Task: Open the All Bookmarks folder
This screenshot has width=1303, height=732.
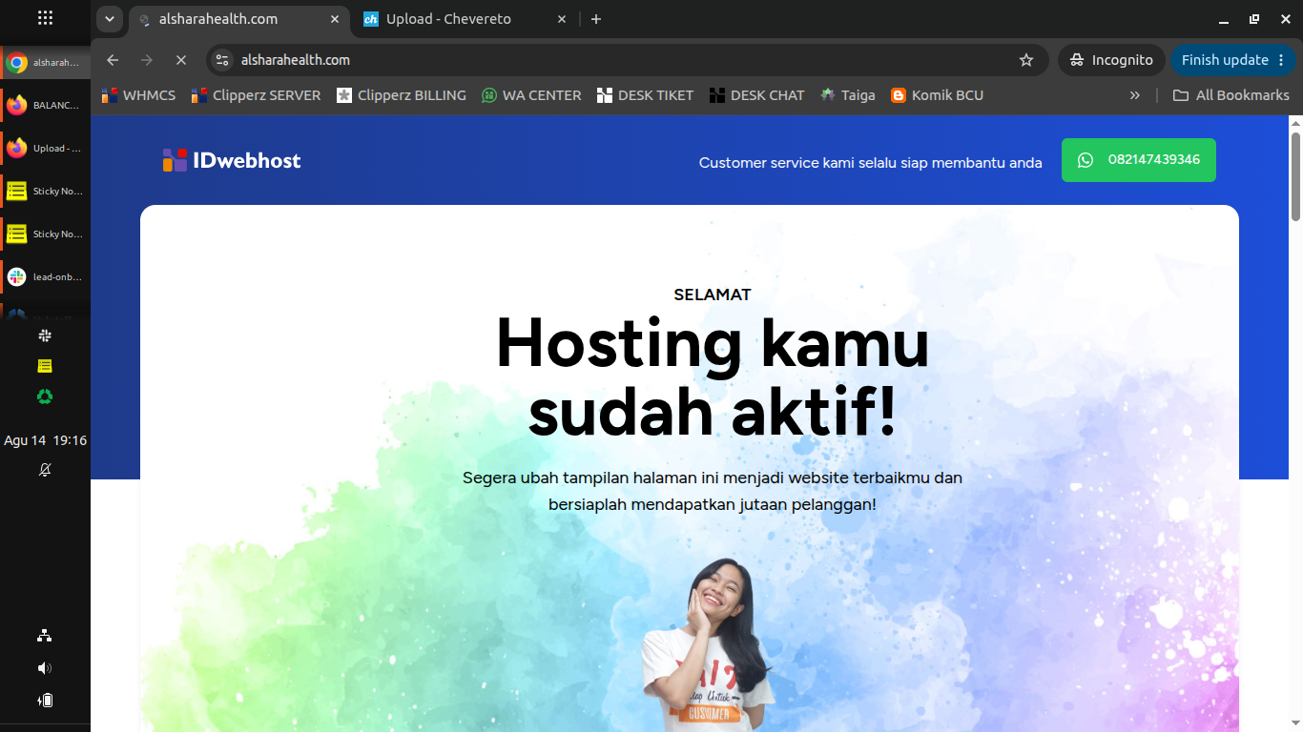Action: coord(1231,95)
